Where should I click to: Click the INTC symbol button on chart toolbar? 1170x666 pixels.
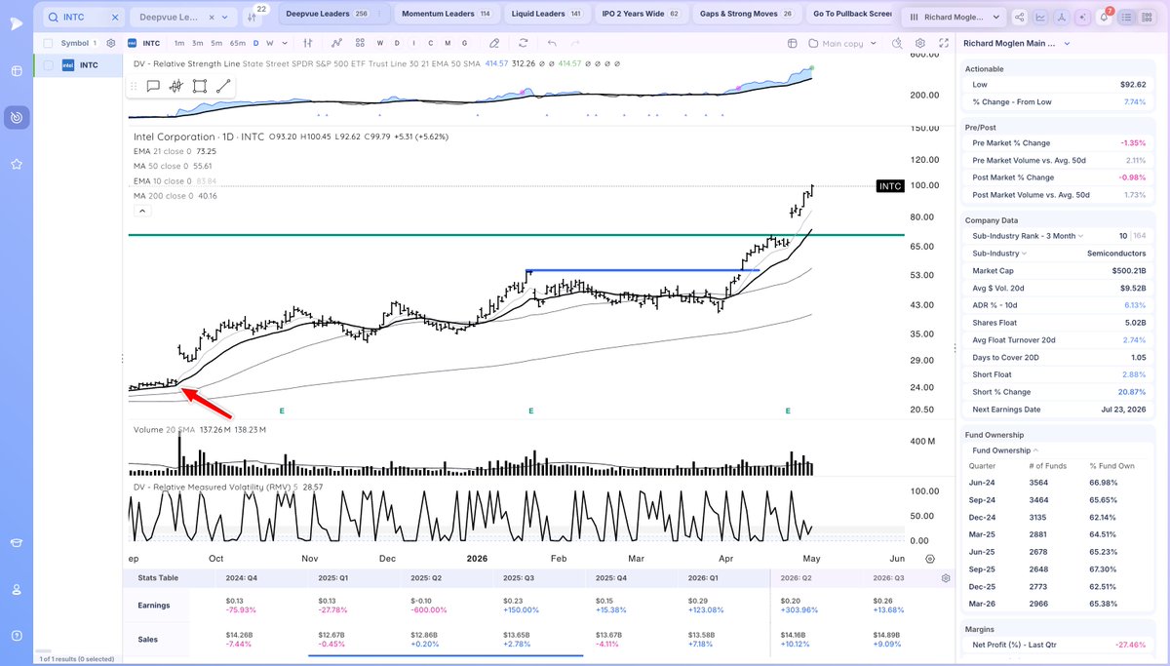tap(145, 44)
